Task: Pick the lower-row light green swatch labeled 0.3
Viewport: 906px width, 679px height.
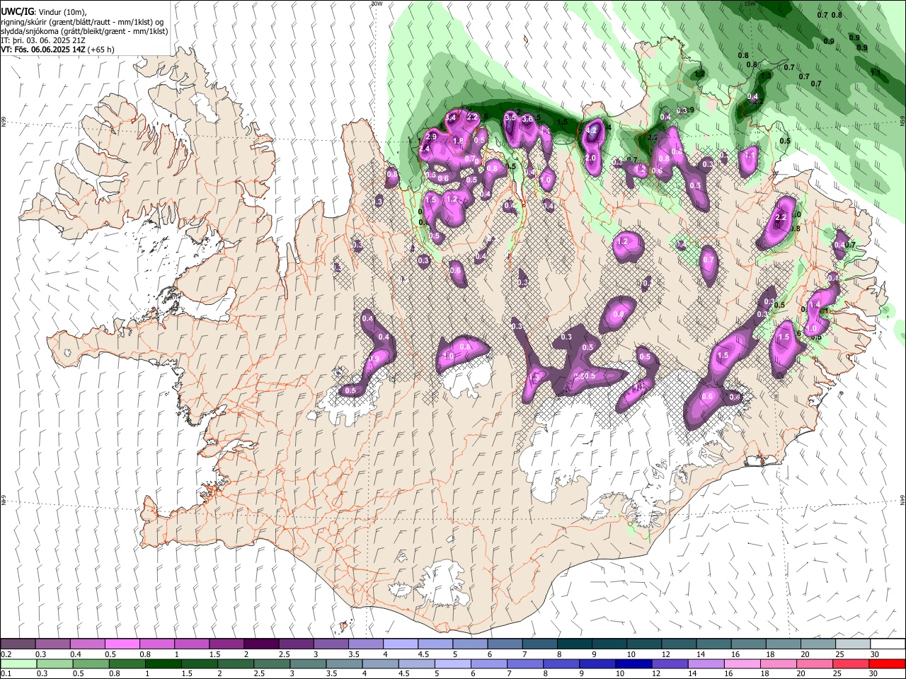Action: pos(55,663)
